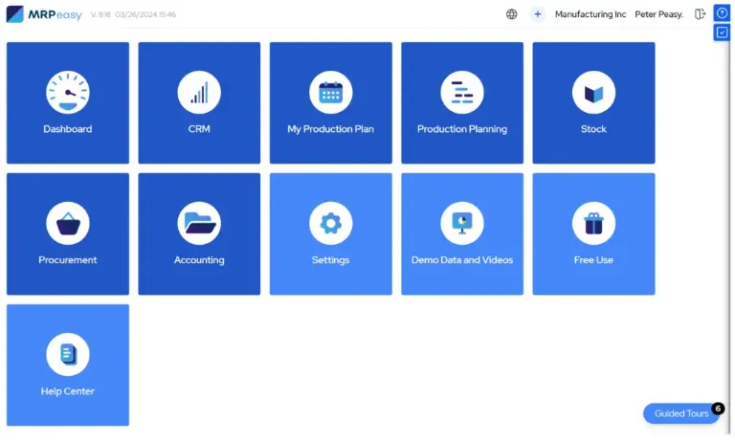Open Demo Data and Videos
Image resolution: width=735 pixels, height=443 pixels.
coord(461,233)
